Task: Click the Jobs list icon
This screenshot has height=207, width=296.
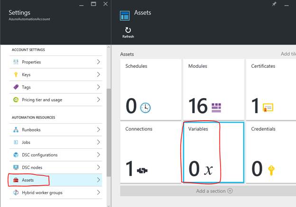Action: 16,142
